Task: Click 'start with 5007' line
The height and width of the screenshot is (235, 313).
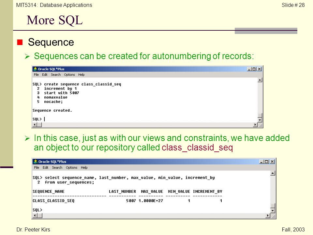Action: [62, 93]
